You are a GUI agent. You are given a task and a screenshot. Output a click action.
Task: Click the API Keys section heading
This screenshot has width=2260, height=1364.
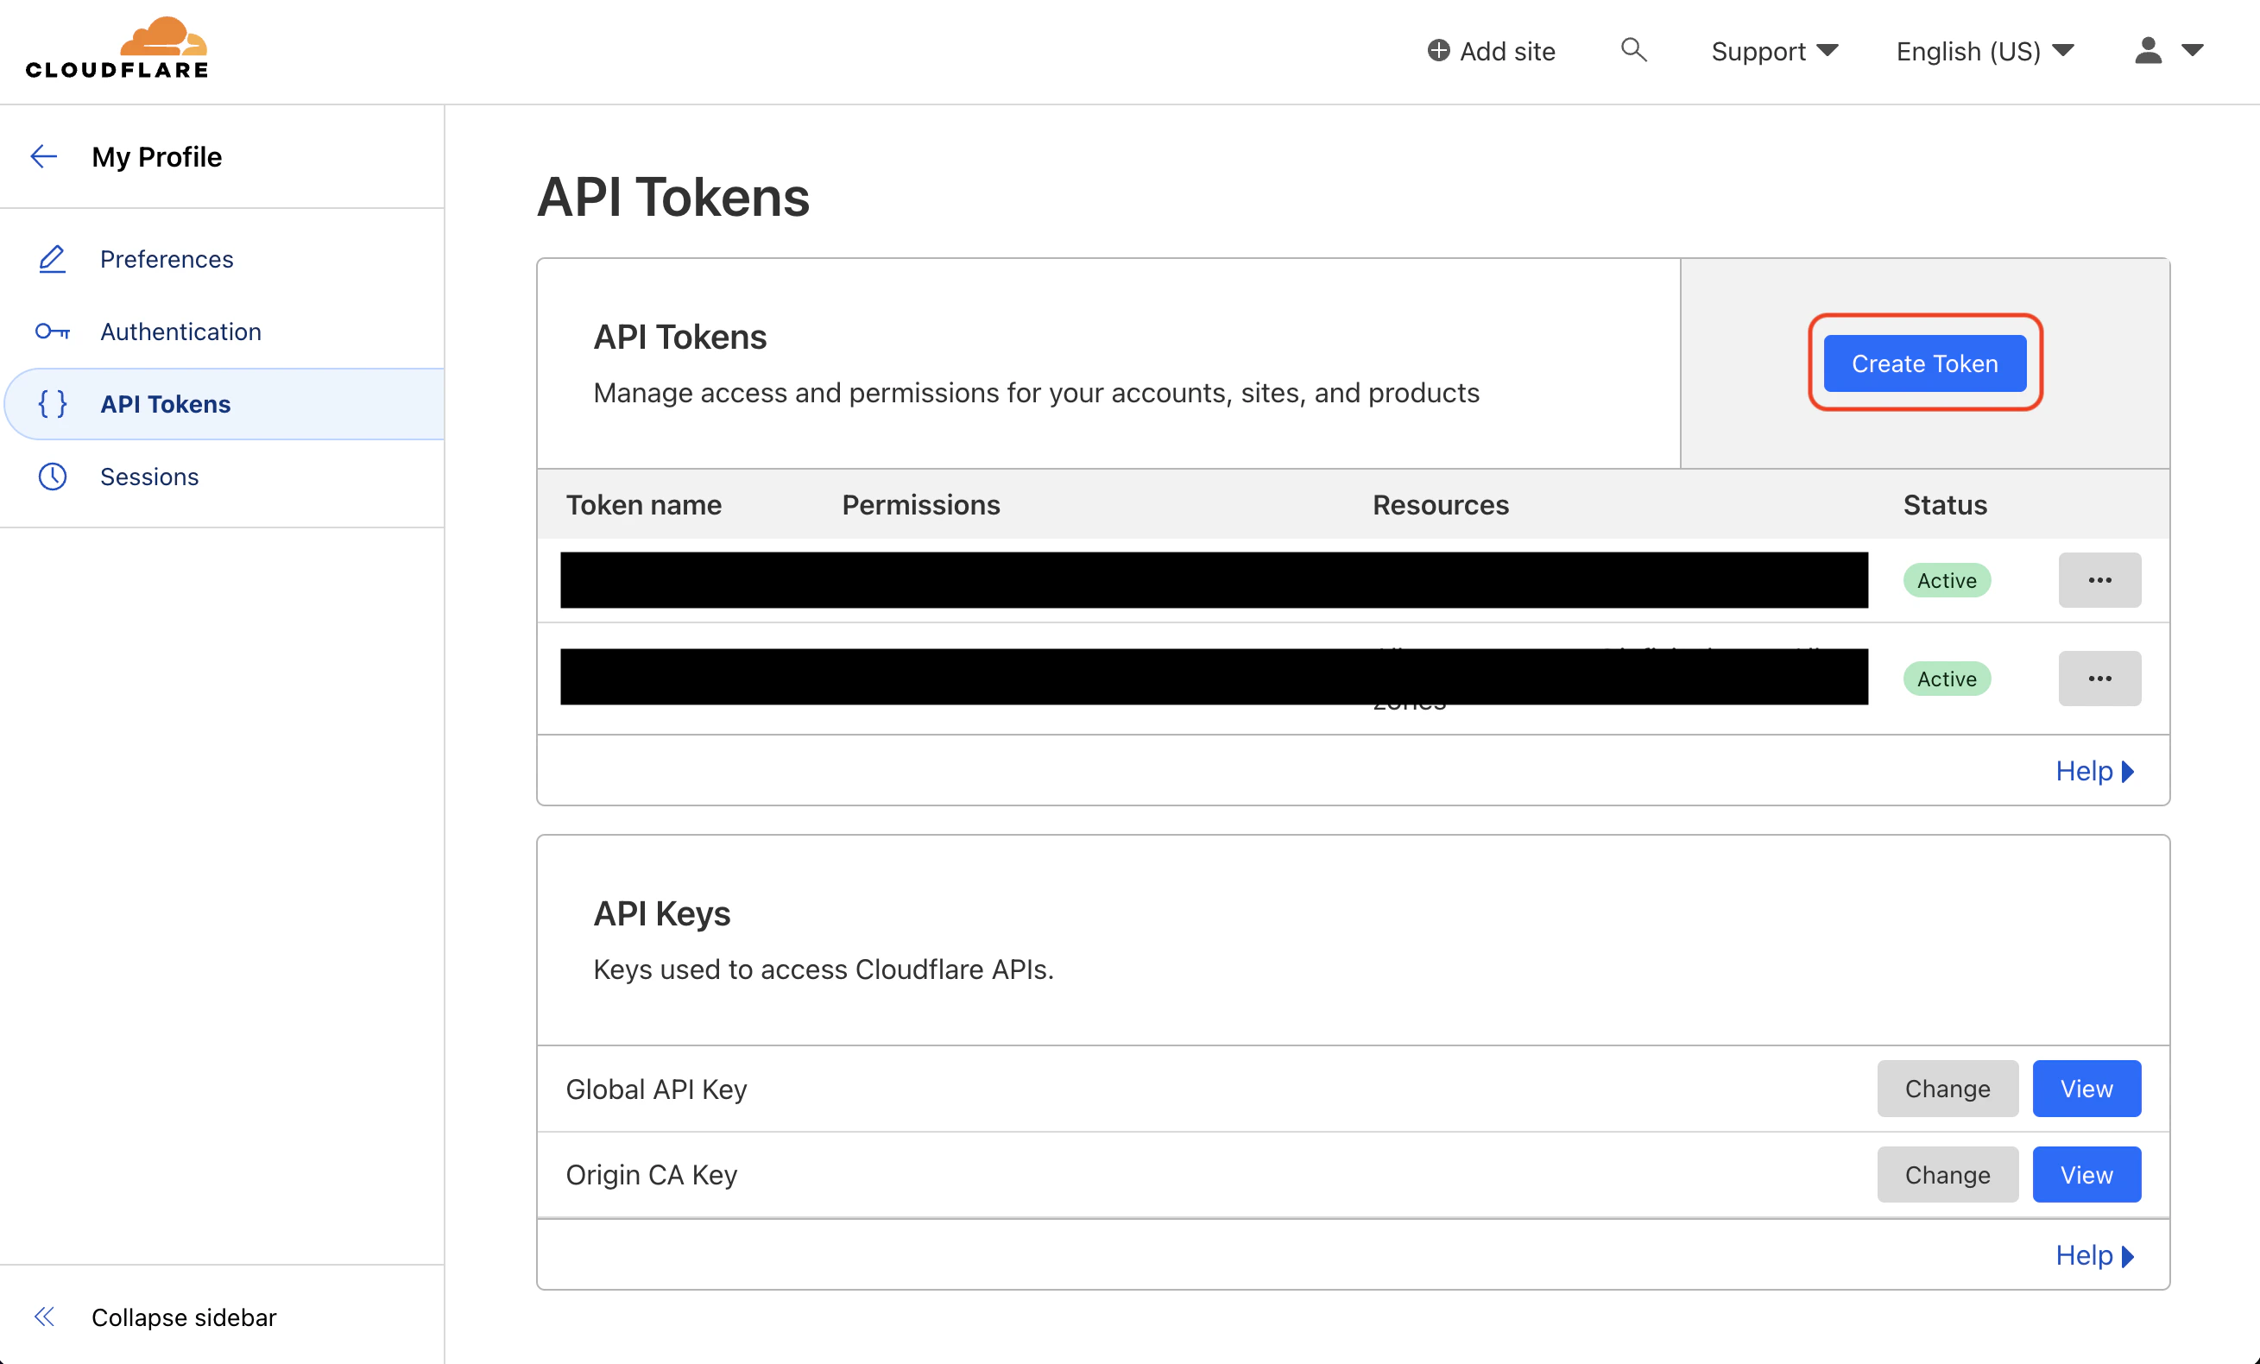tap(661, 913)
